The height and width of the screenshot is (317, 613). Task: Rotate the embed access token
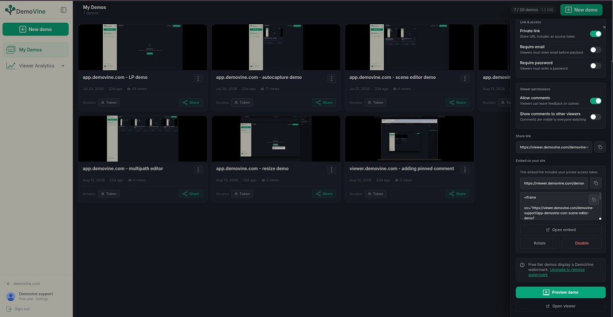point(539,243)
